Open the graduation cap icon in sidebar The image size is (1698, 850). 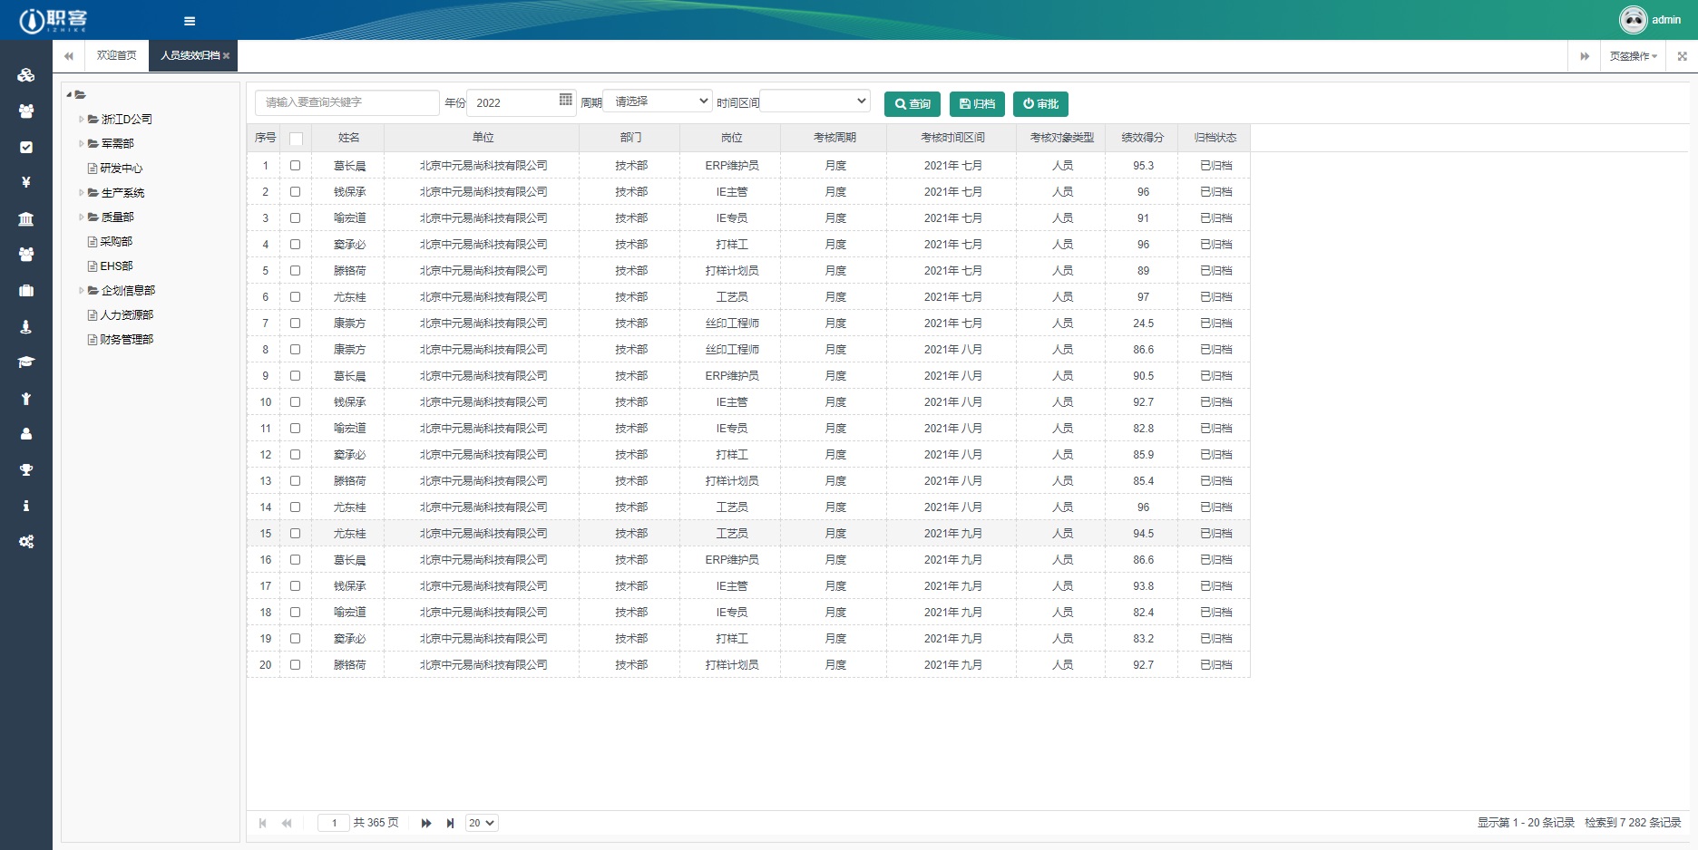tap(26, 362)
